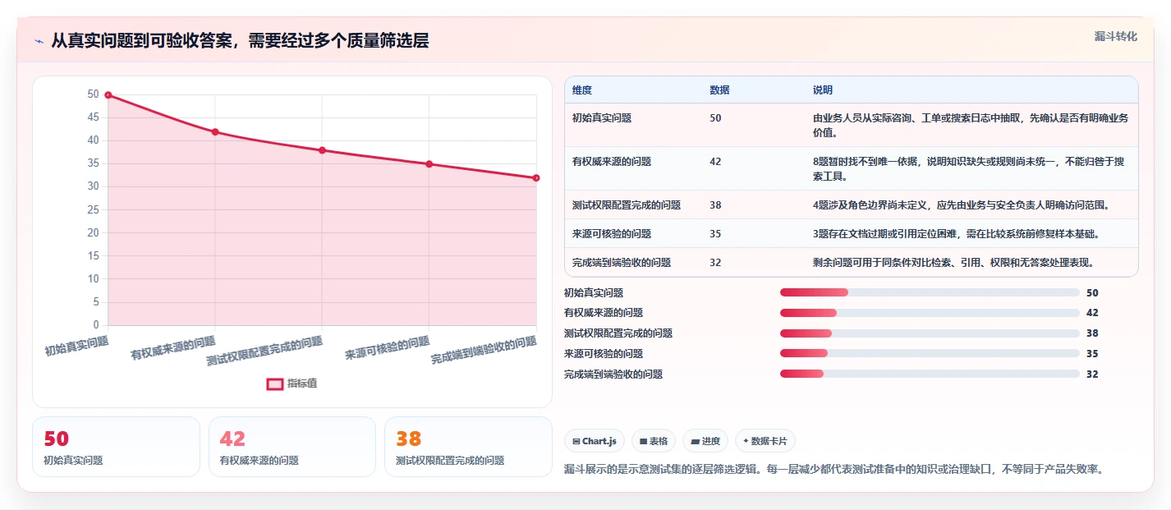Click the lightning icon beside the header title
Viewport: 1171px width, 510px height.
pyautogui.click(x=39, y=41)
